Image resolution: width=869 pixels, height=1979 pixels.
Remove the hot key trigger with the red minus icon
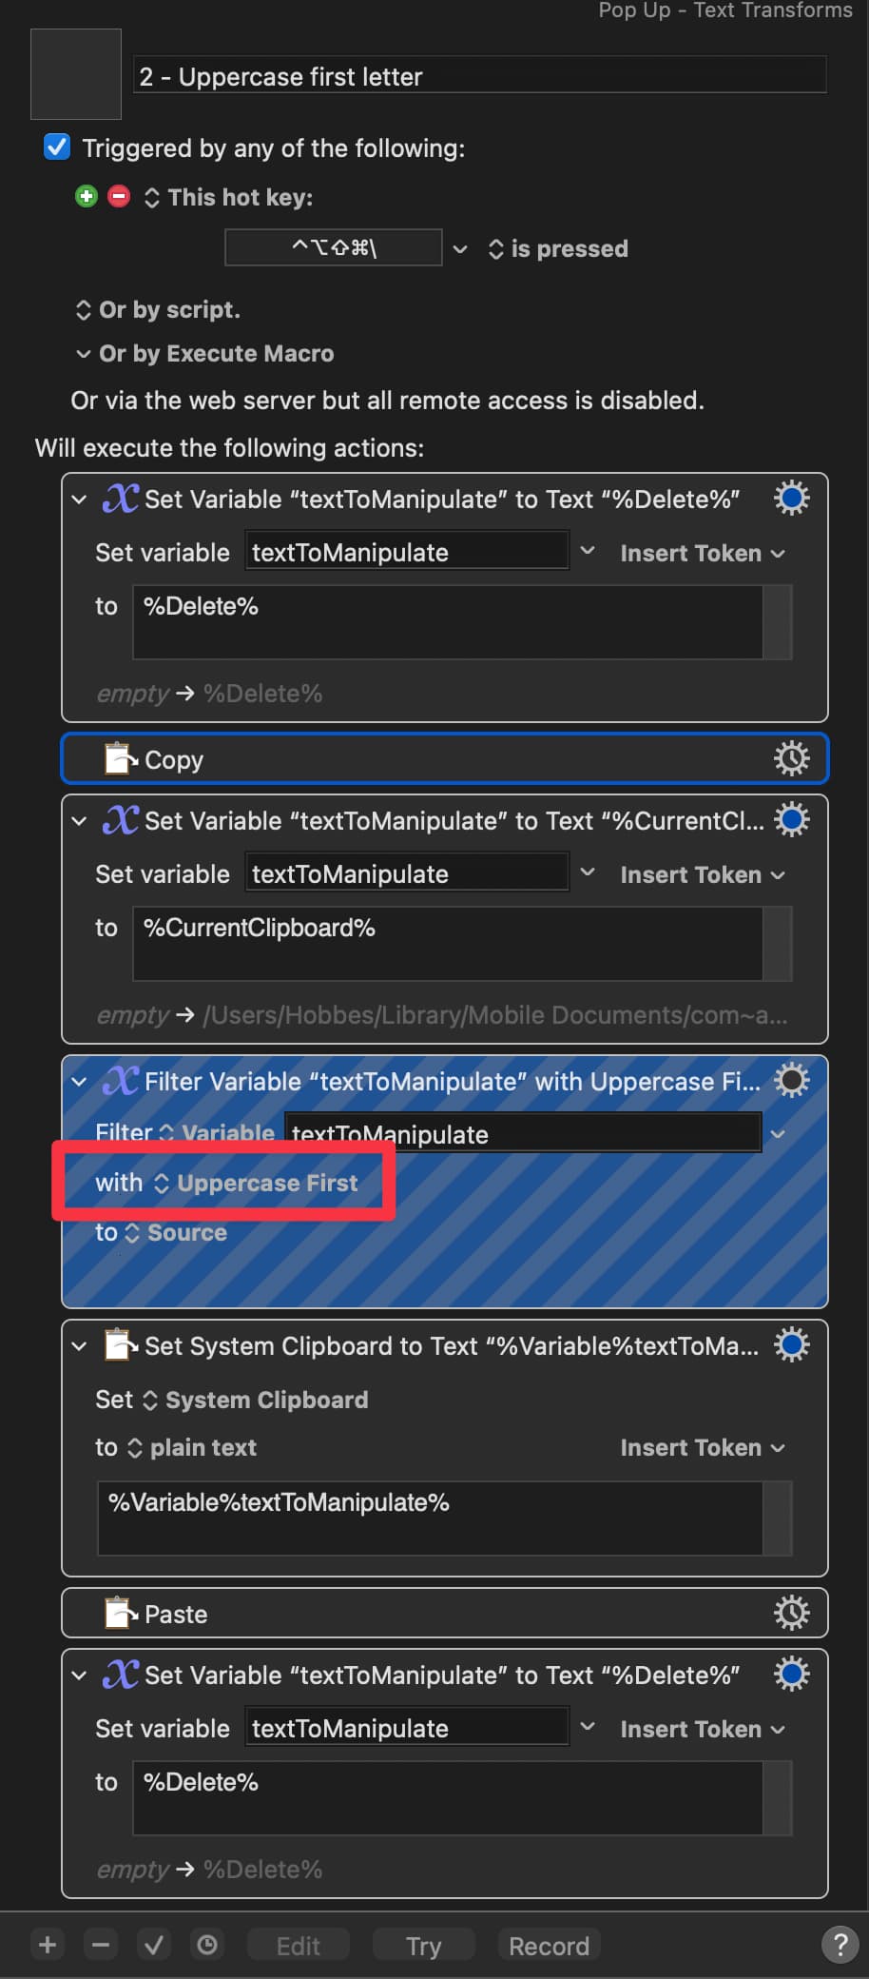(x=119, y=197)
